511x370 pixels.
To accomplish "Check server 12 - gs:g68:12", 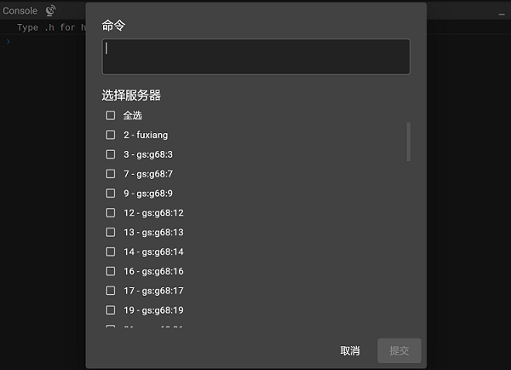I will coord(111,213).
